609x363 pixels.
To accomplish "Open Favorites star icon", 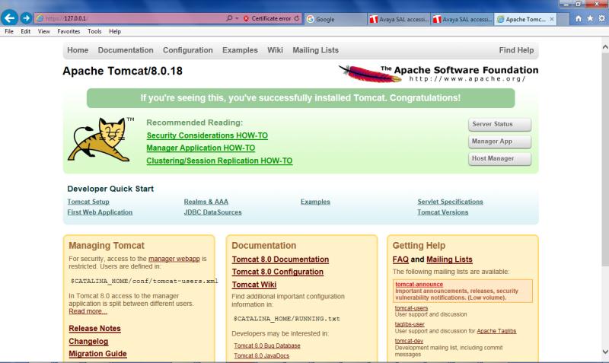I will [590, 18].
